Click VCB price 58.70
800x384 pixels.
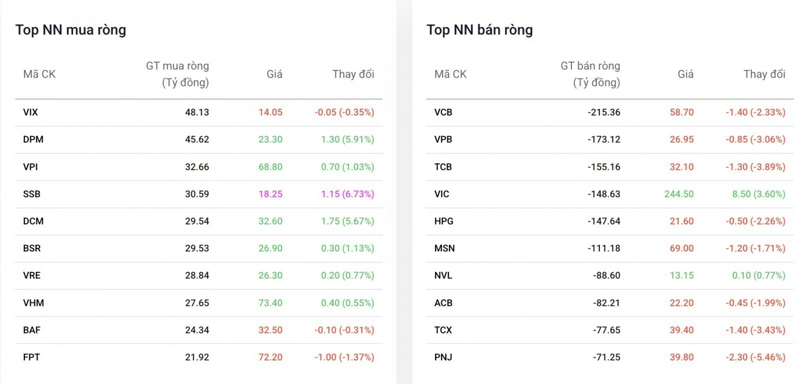(682, 112)
